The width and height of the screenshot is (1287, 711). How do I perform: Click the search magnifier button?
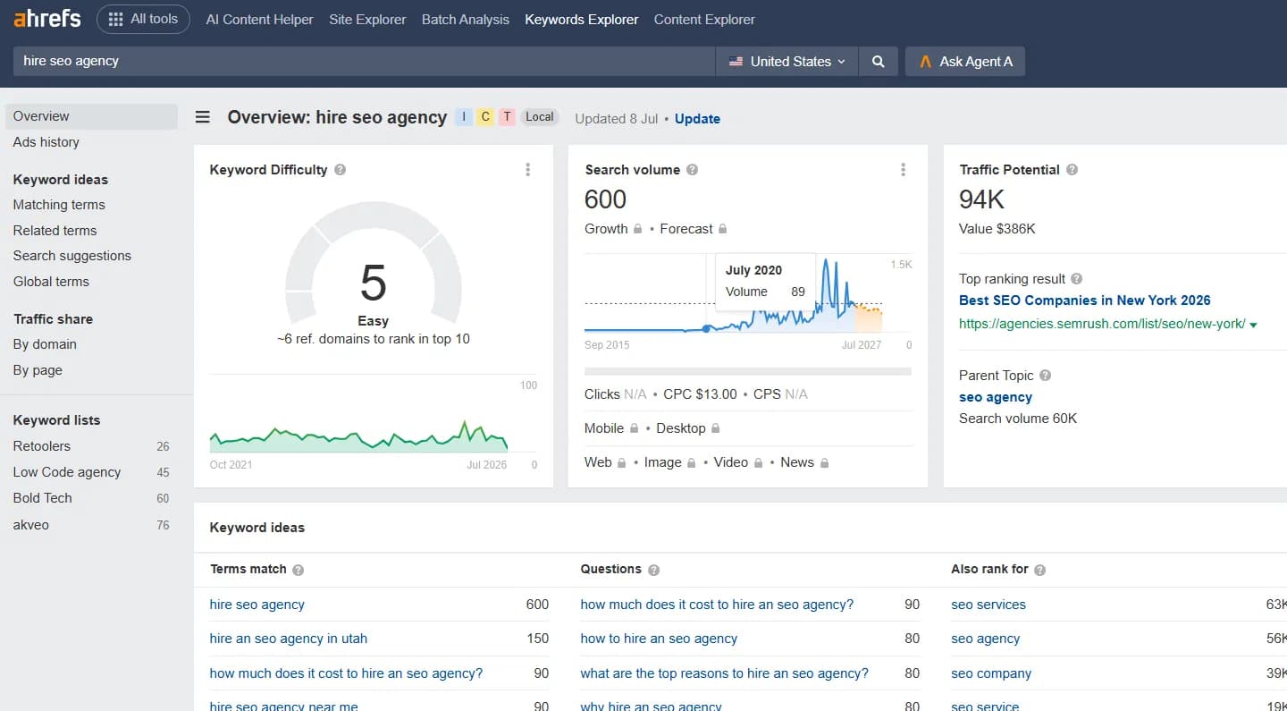879,61
